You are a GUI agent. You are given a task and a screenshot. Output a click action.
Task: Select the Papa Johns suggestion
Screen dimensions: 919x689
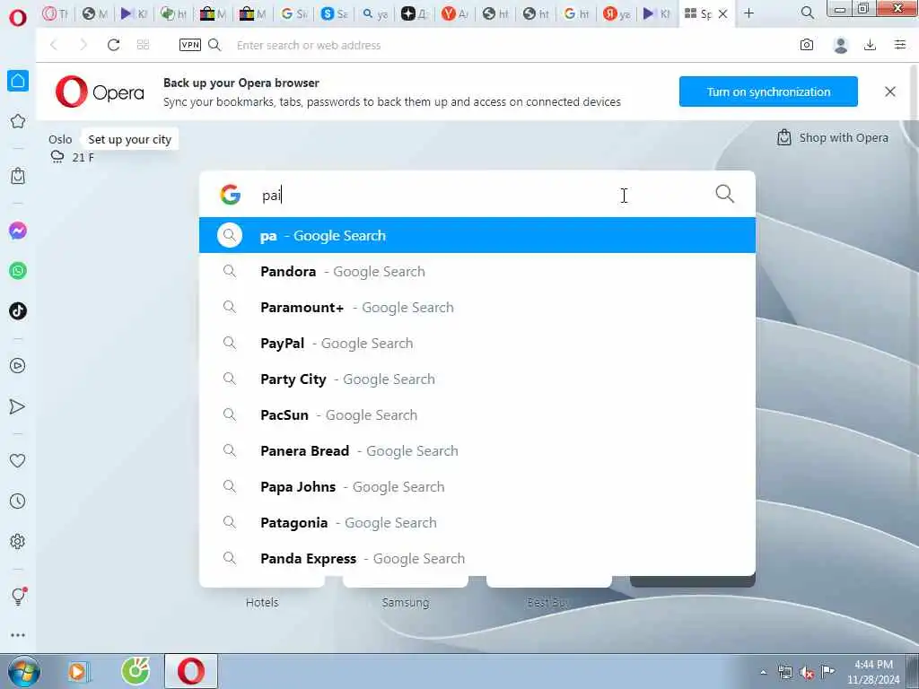click(x=477, y=487)
